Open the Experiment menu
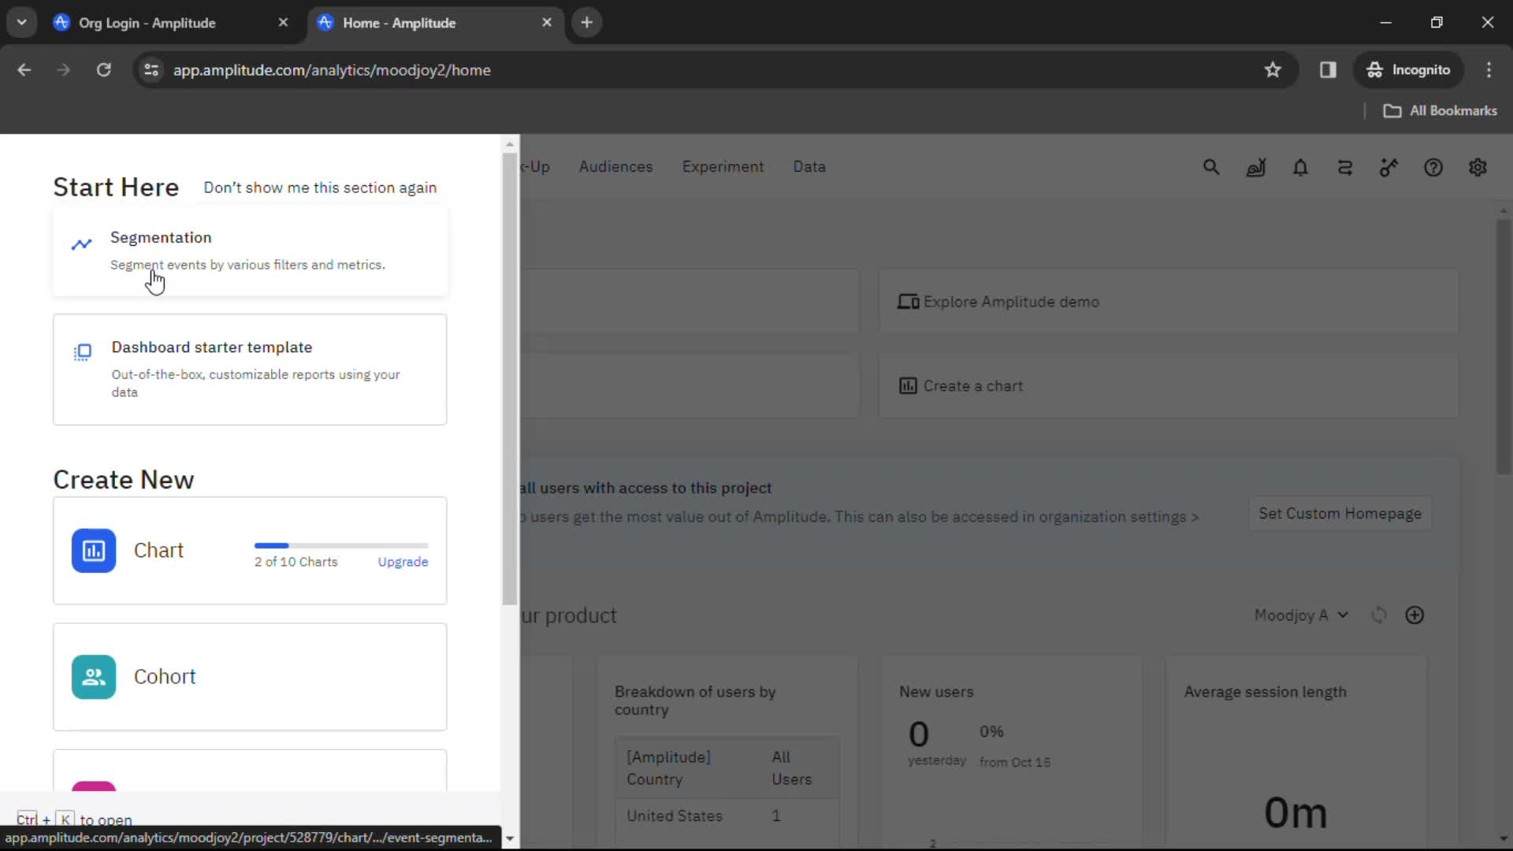This screenshot has width=1513, height=851. pyautogui.click(x=723, y=167)
